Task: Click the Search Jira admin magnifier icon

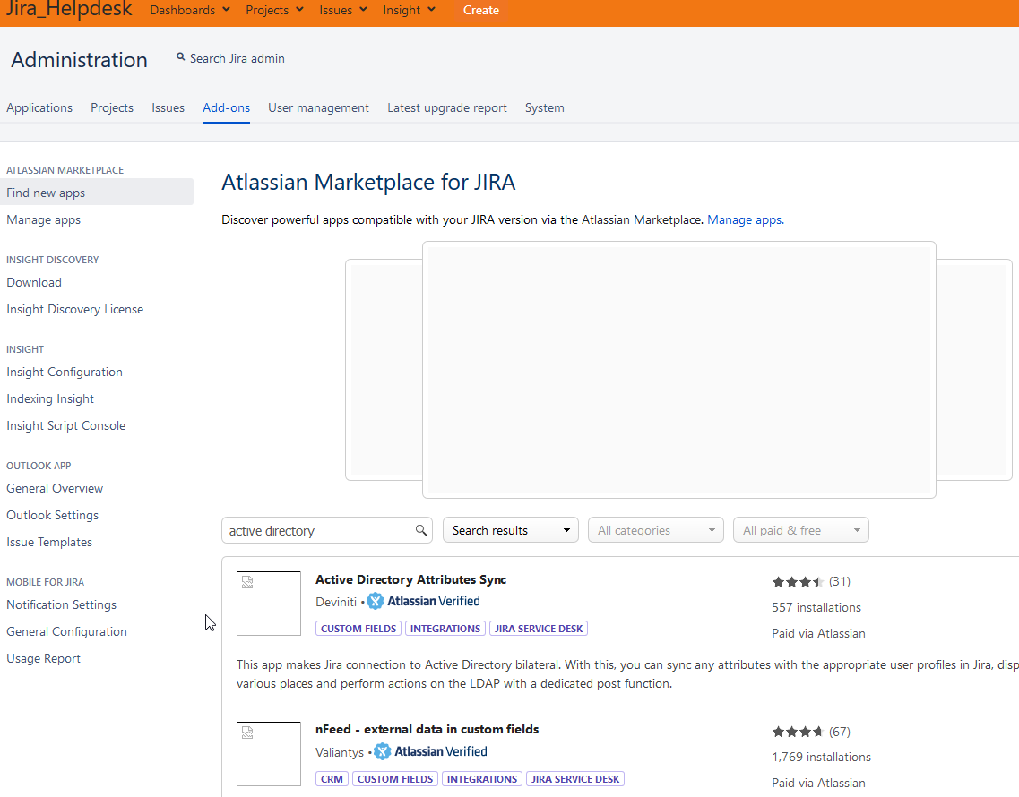Action: click(x=181, y=57)
